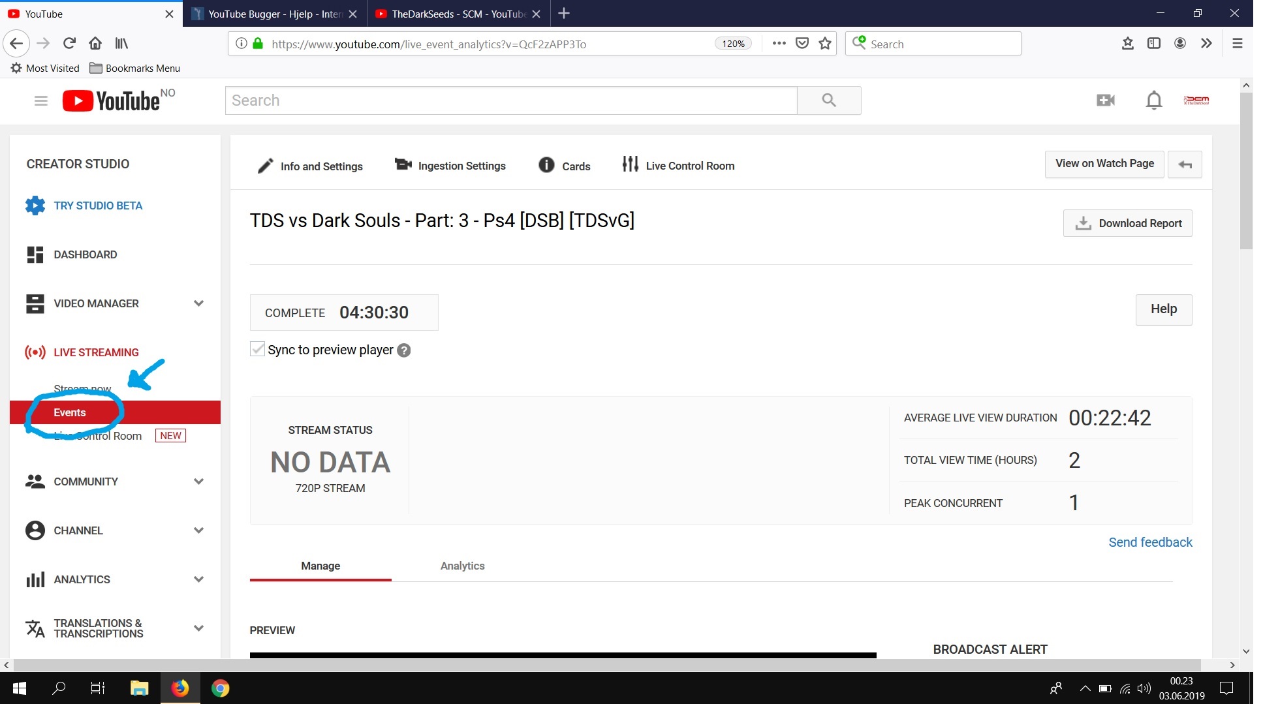Open Windows Start menu

(20, 688)
